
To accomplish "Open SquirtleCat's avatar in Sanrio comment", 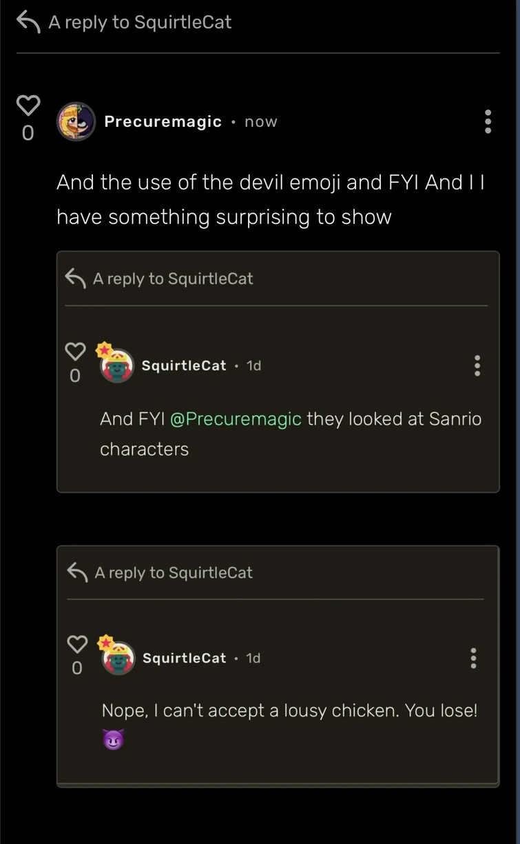I will click(117, 366).
